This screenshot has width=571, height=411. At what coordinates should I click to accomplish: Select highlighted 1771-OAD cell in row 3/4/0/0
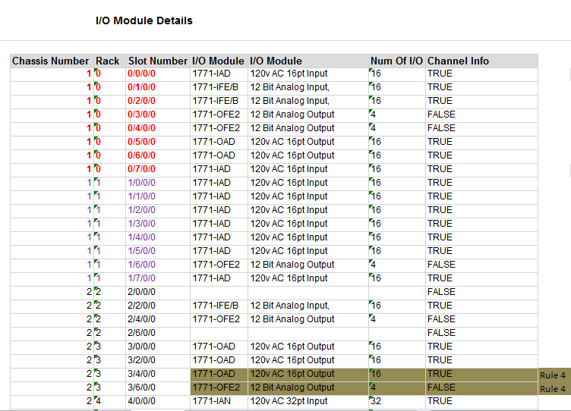219,374
